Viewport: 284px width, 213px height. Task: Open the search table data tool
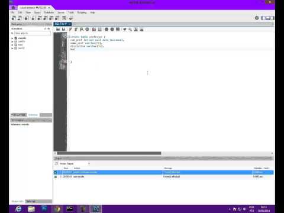coord(64,18)
